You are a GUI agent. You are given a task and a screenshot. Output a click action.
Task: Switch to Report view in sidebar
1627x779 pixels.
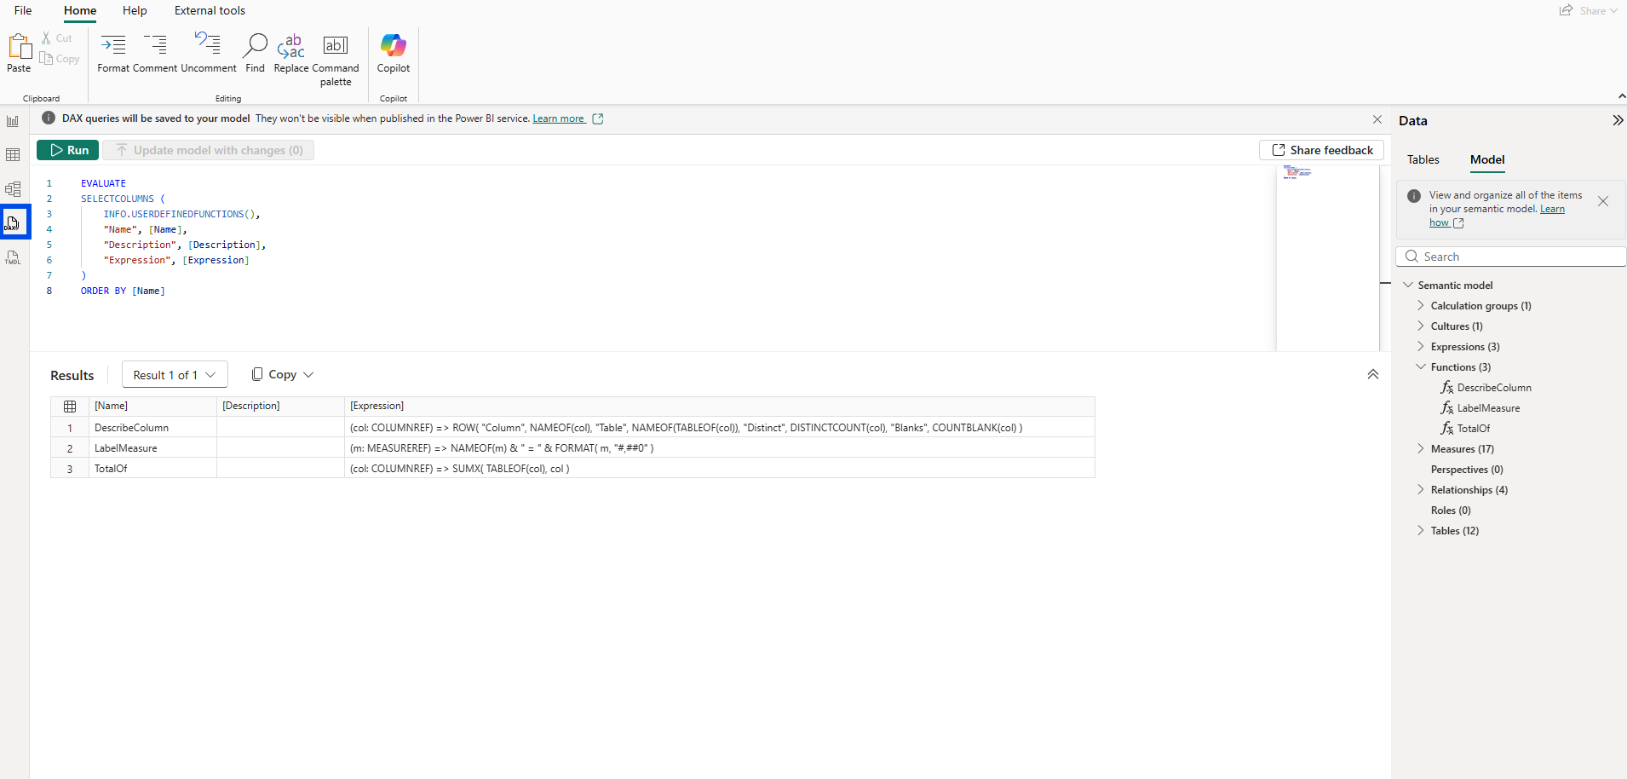pos(13,121)
